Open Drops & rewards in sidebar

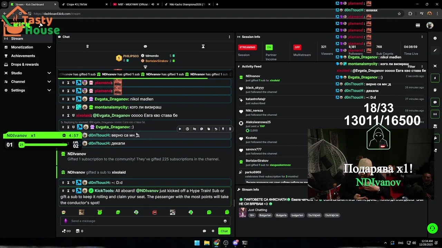pyautogui.click(x=28, y=64)
